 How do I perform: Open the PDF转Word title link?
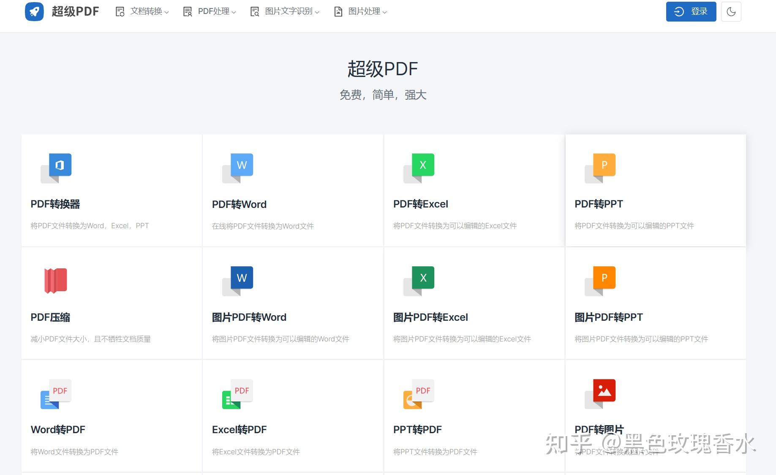pos(239,205)
